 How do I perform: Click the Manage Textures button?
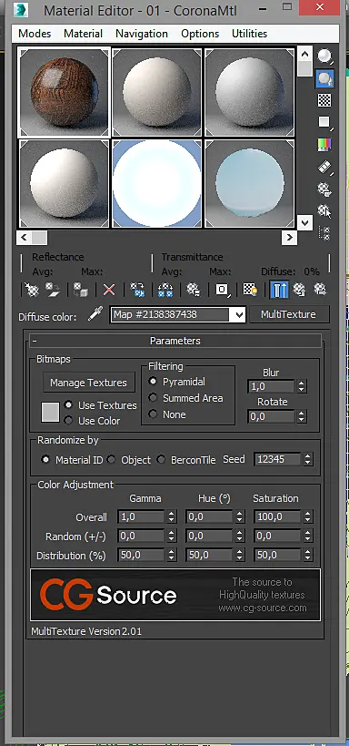pos(89,383)
